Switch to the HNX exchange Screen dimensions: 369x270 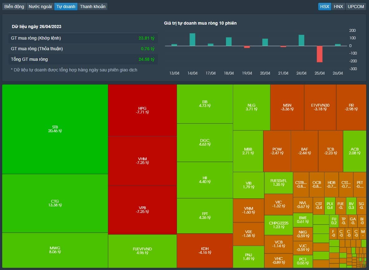point(338,7)
